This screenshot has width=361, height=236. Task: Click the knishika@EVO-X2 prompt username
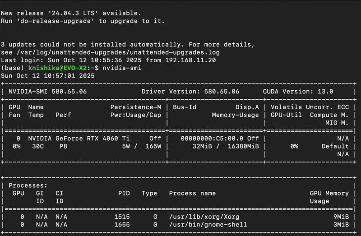[x=58, y=68]
